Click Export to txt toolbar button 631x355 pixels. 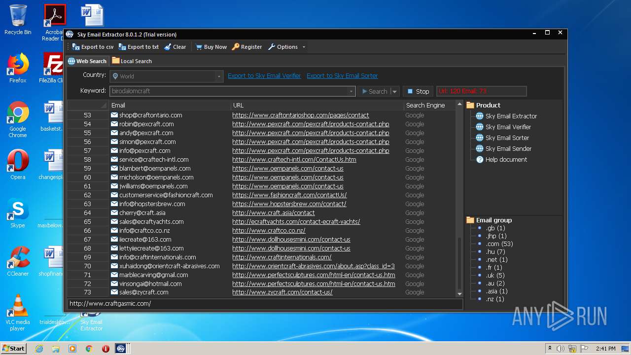tap(139, 47)
